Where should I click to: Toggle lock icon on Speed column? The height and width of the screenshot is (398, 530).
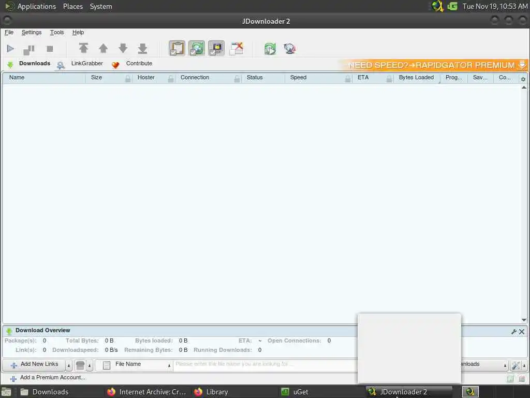pyautogui.click(x=348, y=79)
